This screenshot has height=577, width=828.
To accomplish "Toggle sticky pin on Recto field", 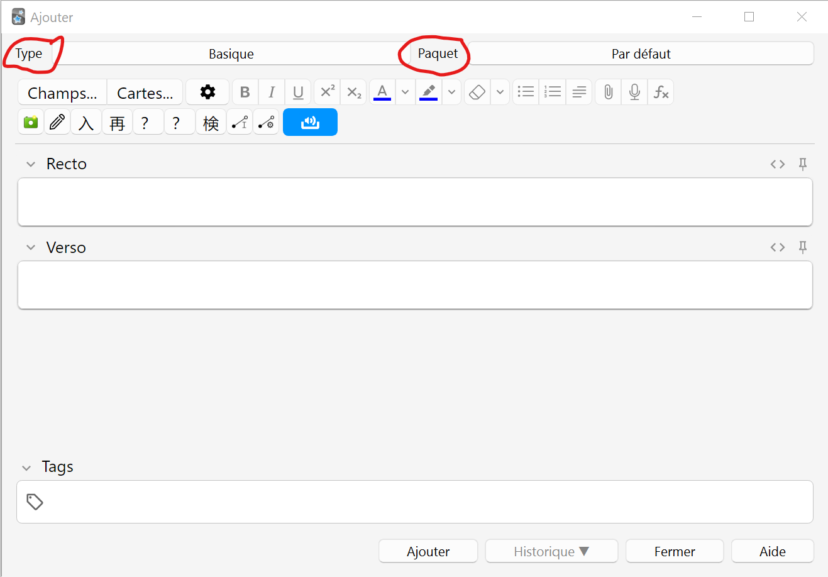I will coord(803,164).
